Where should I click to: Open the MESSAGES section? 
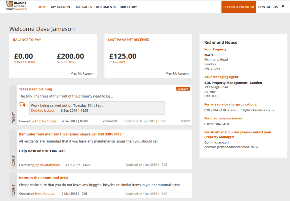(84, 7)
